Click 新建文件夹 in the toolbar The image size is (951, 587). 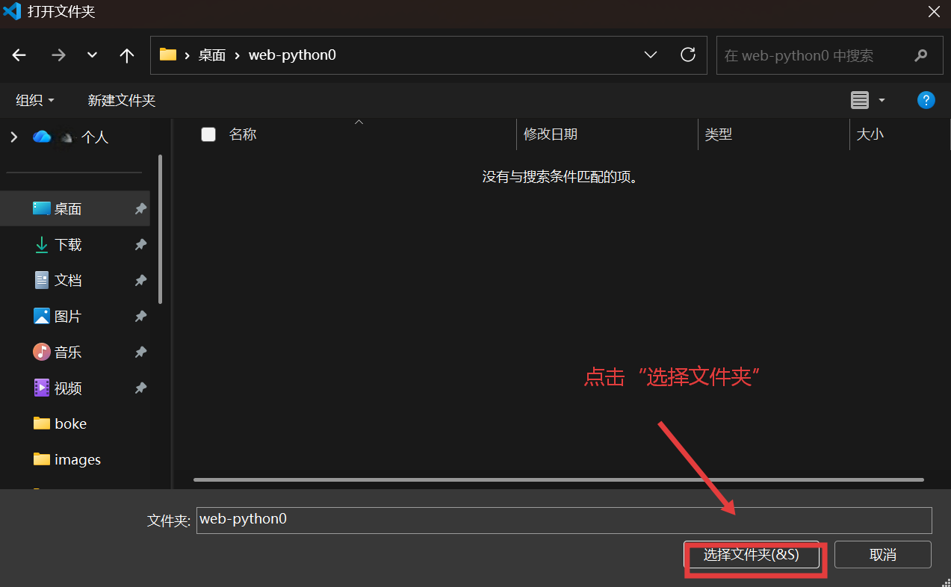coord(121,100)
